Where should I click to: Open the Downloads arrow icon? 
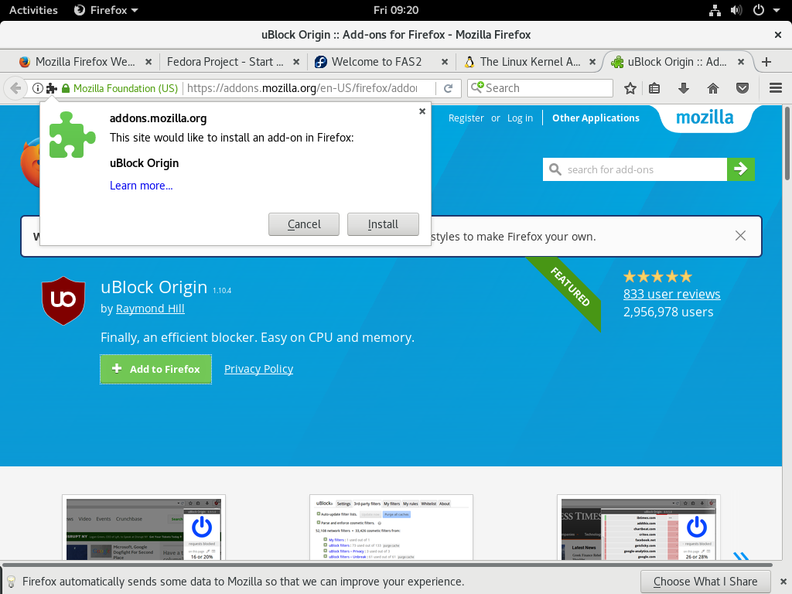point(684,88)
